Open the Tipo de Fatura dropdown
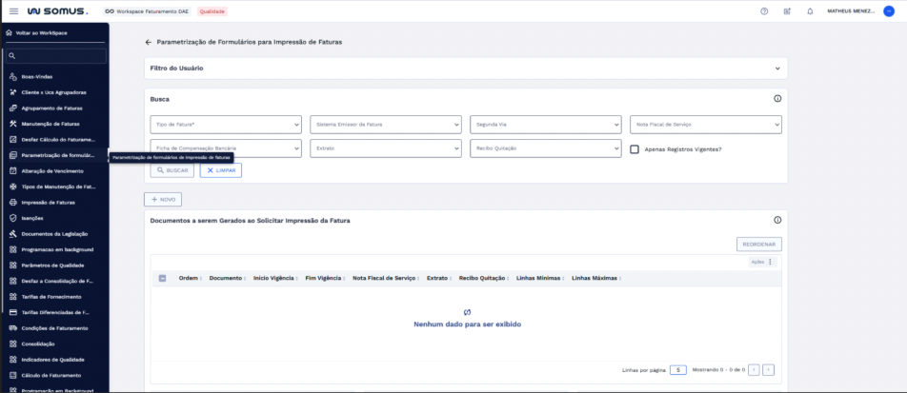Screen dimensions: 907x393 click(x=226, y=125)
